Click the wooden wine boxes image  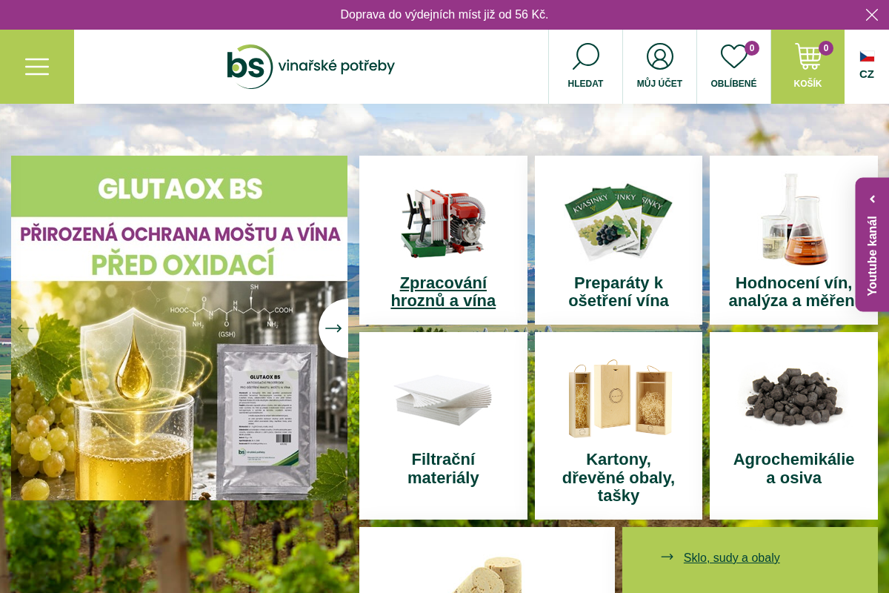(619, 399)
